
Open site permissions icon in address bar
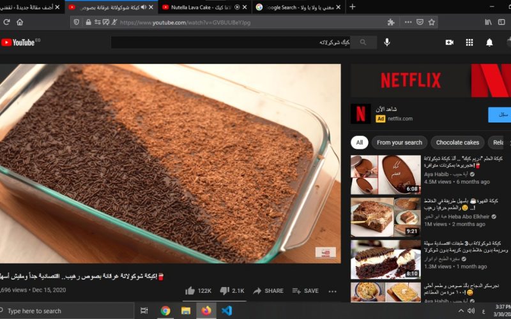[97, 22]
